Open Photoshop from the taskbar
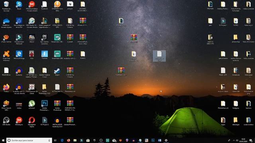The width and height of the screenshot is (255, 143). point(153,140)
